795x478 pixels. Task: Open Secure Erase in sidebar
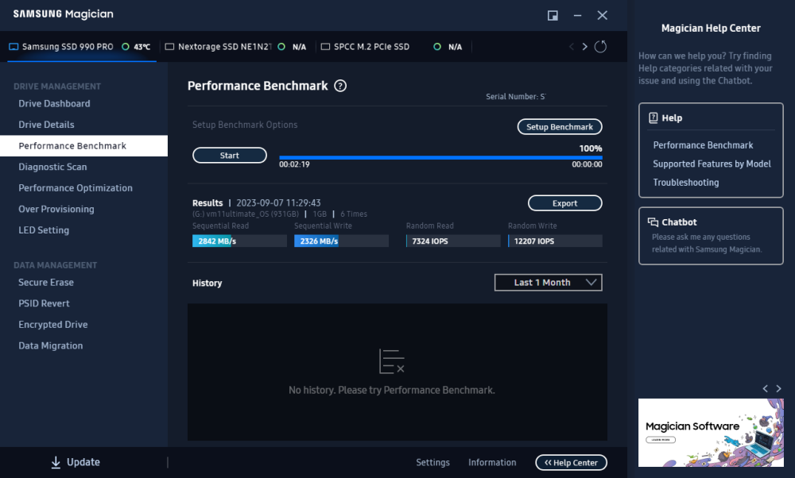point(46,282)
